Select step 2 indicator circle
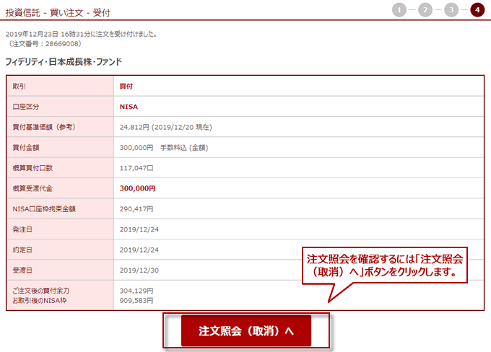 [x=425, y=10]
